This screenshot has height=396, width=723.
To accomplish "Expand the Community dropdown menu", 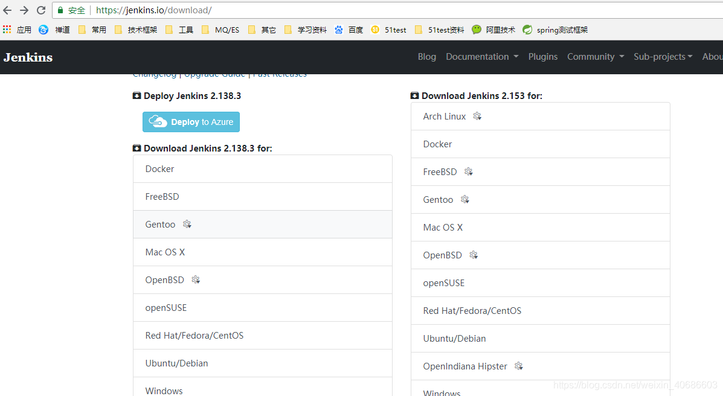I will tap(596, 57).
